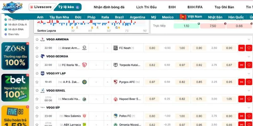Click the Hapoel Beer Sheva club crest

pyautogui.click(x=115, y=99)
